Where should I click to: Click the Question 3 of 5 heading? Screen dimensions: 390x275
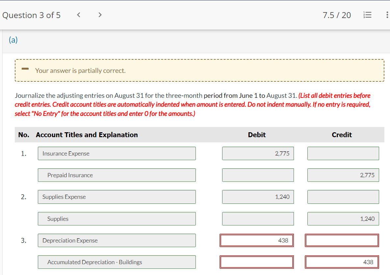point(31,15)
